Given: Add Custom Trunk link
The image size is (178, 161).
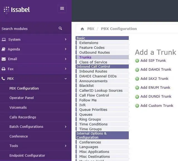Looking at the screenshot, I should [157, 105].
